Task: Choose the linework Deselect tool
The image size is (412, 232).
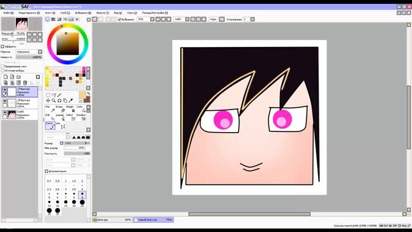Action: [x=80, y=117]
